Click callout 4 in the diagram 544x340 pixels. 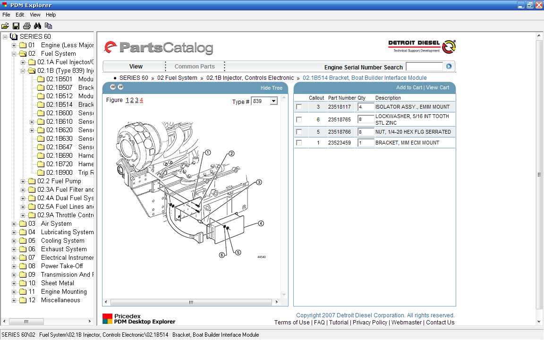261,223
